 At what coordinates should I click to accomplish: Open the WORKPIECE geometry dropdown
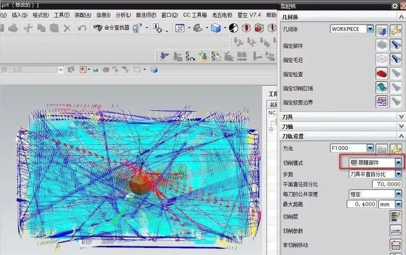tap(370, 29)
